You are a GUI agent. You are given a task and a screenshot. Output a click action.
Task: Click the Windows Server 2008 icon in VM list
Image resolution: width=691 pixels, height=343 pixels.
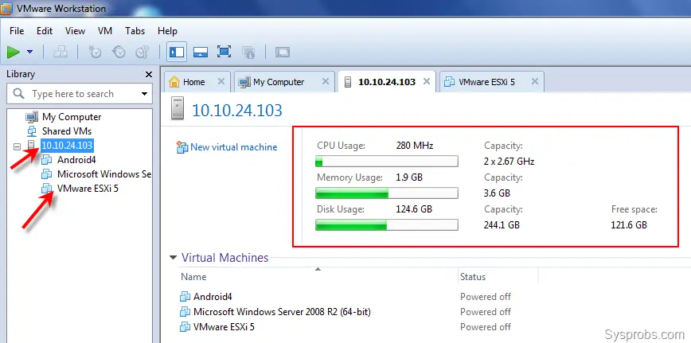185,312
